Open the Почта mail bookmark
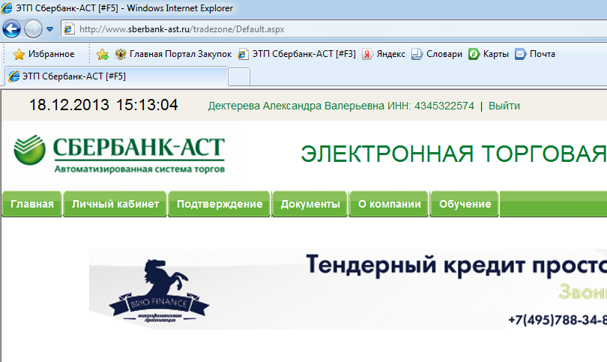607x362 pixels. coord(535,54)
